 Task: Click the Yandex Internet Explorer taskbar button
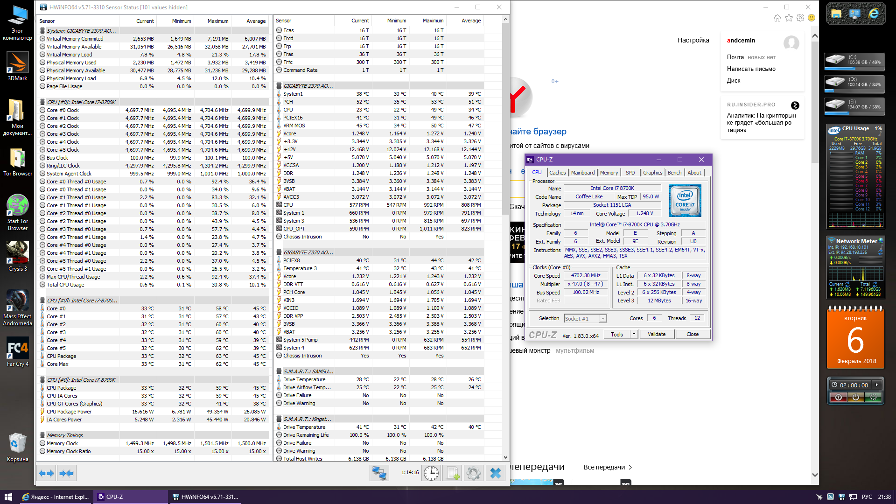tap(56, 497)
